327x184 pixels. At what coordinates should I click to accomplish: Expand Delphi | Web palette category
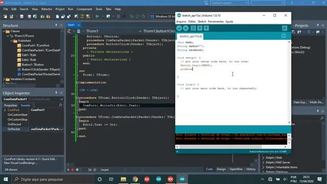click(x=263, y=158)
